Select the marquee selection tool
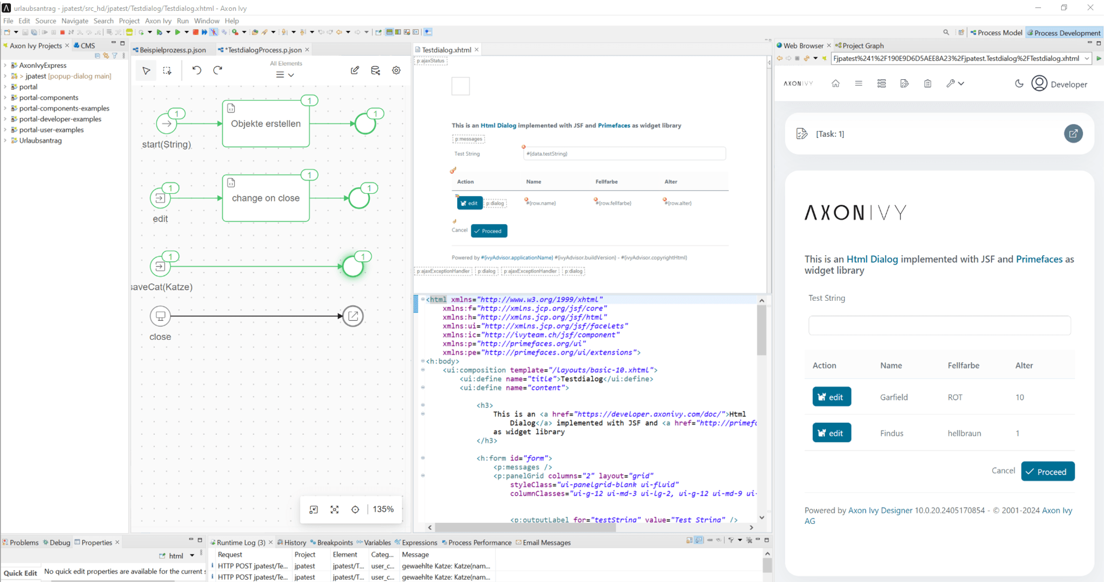 [167, 71]
